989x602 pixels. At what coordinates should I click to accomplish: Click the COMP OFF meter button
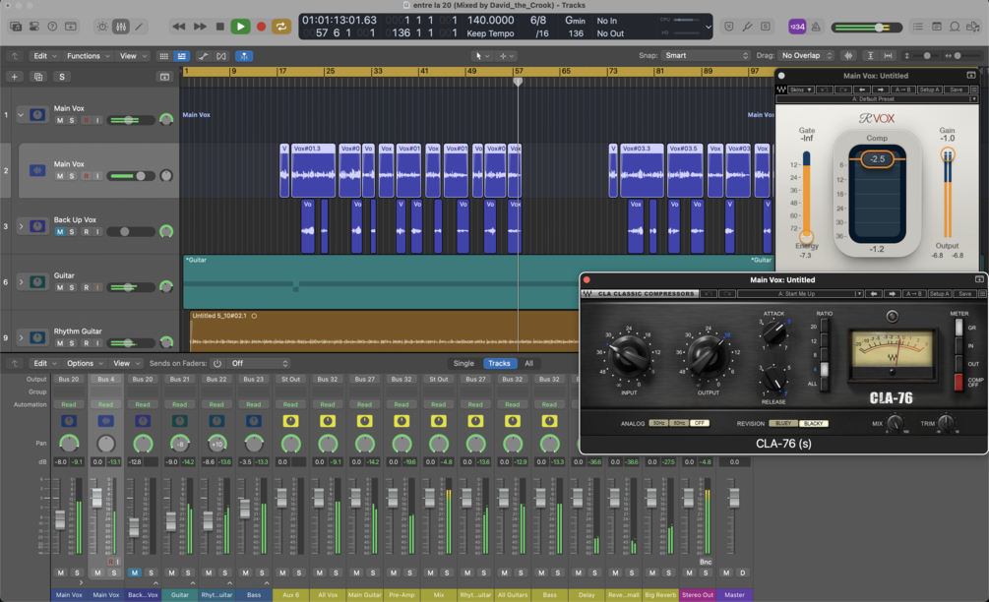click(958, 382)
